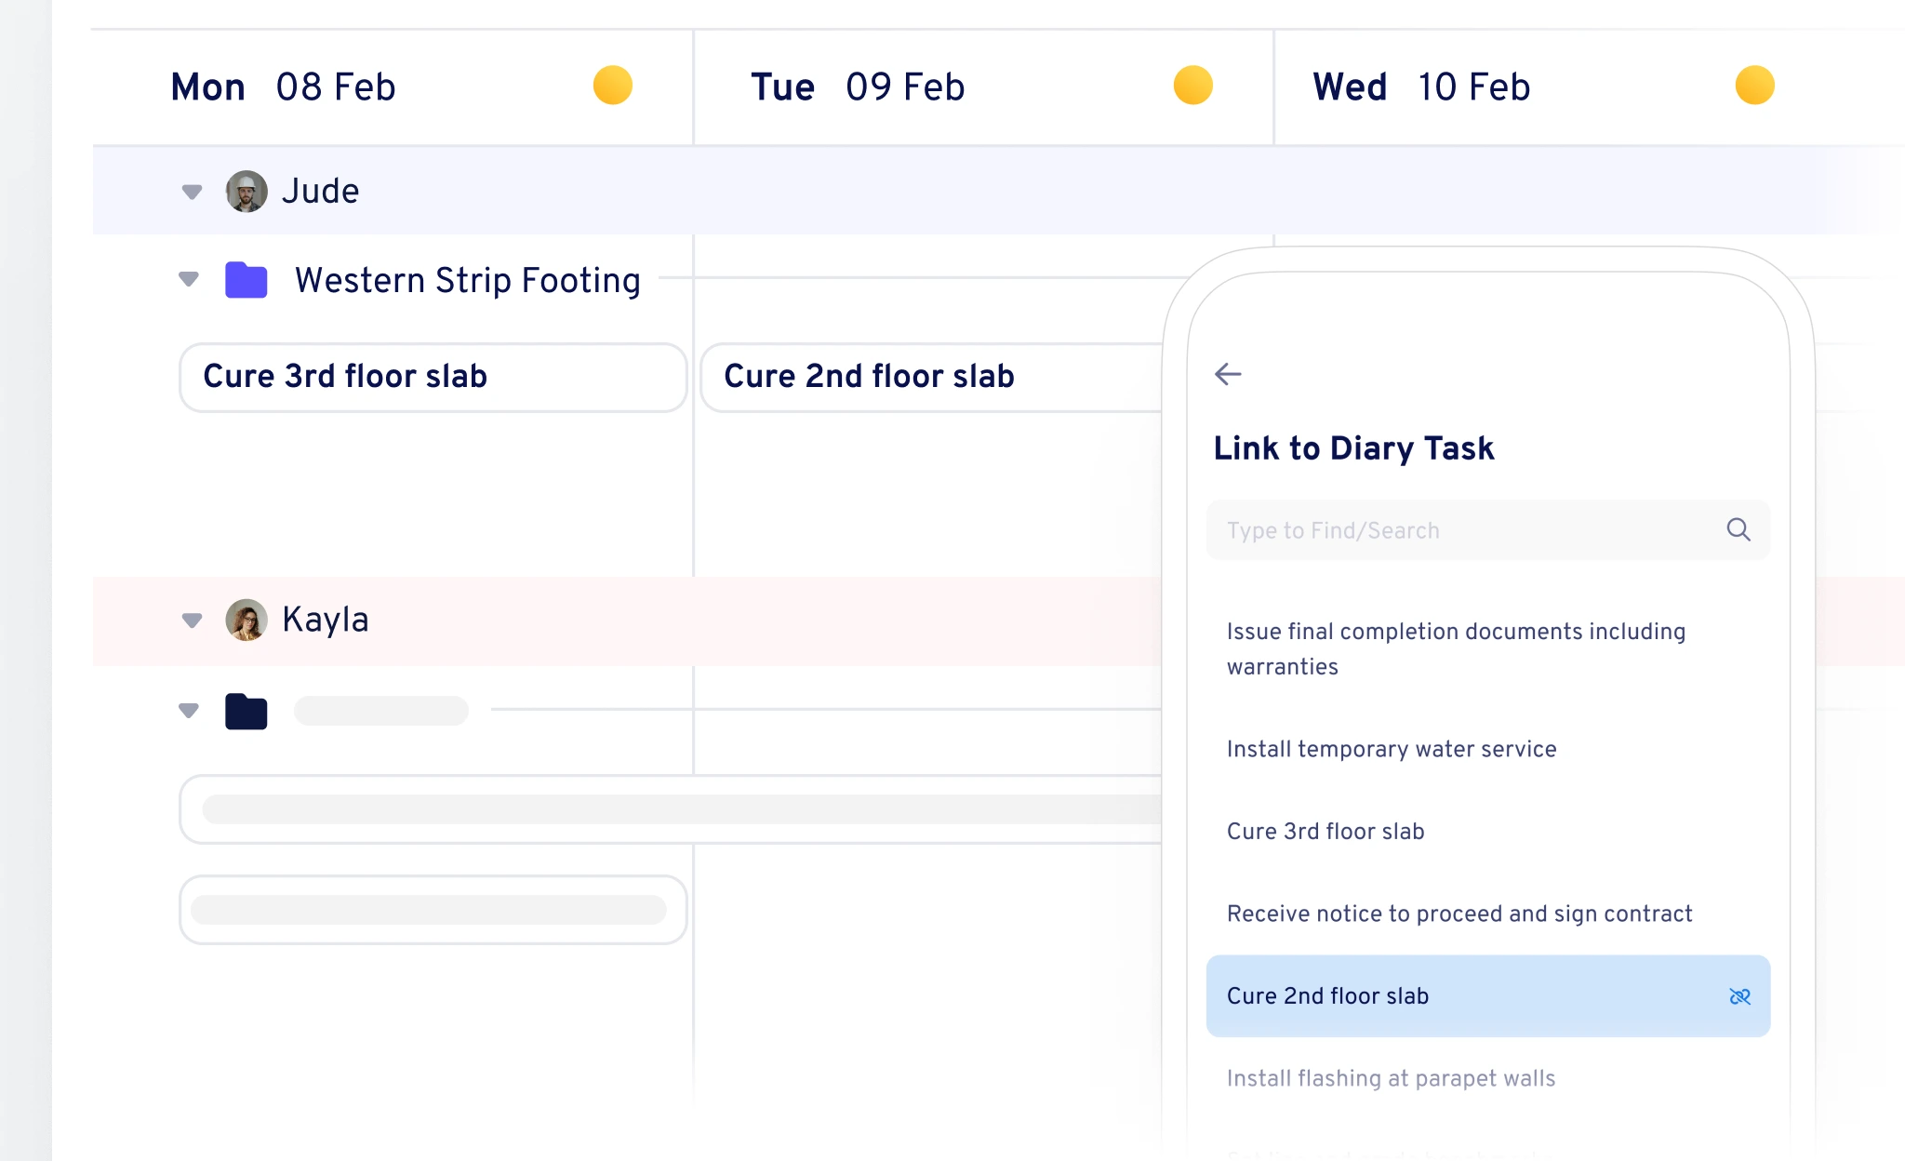Viewport: 1905px width, 1161px height.
Task: Open the Cure 3rd floor slab task card
Action: pos(433,377)
